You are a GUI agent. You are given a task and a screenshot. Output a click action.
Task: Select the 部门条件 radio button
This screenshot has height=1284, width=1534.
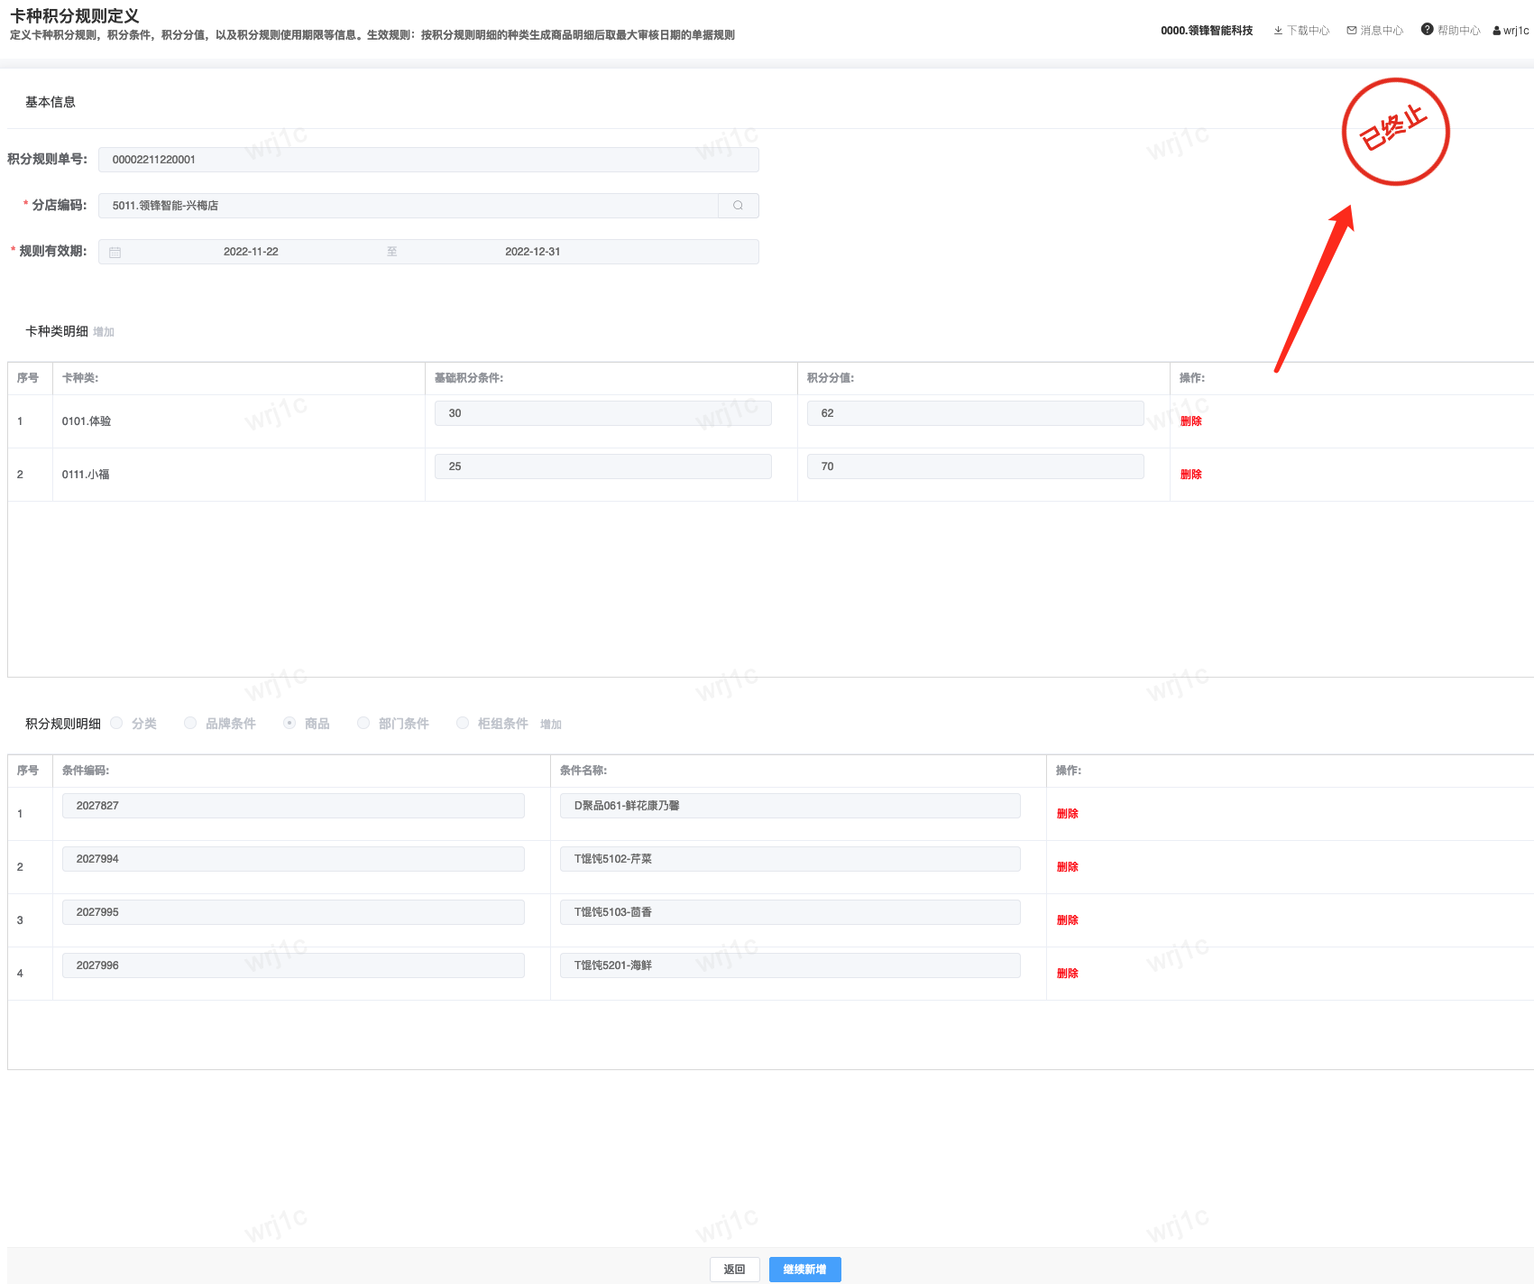point(363,723)
